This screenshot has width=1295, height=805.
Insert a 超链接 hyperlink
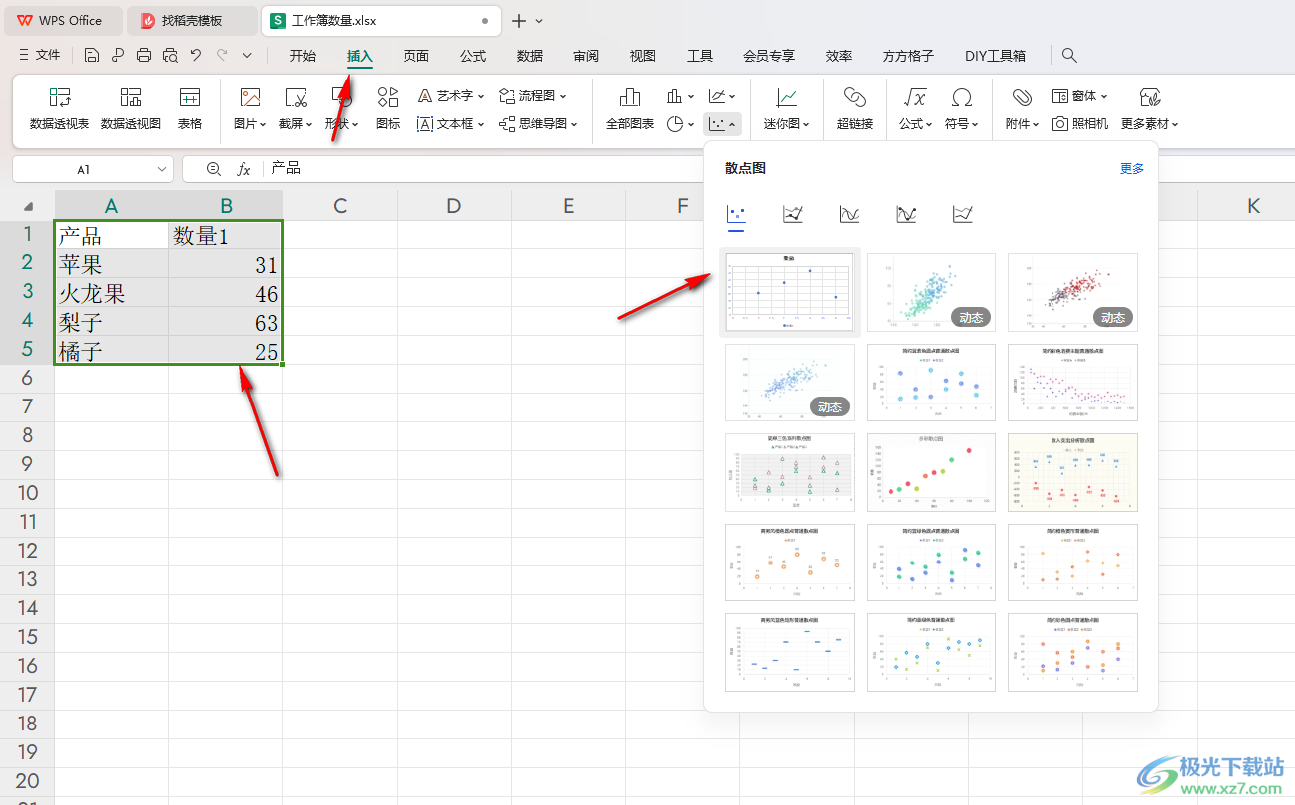pyautogui.click(x=855, y=109)
